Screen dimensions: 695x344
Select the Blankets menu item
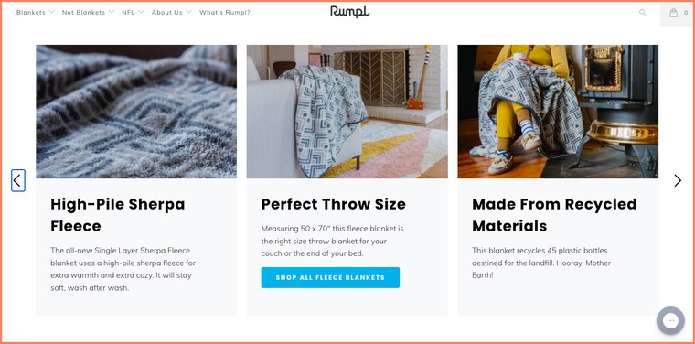point(30,13)
